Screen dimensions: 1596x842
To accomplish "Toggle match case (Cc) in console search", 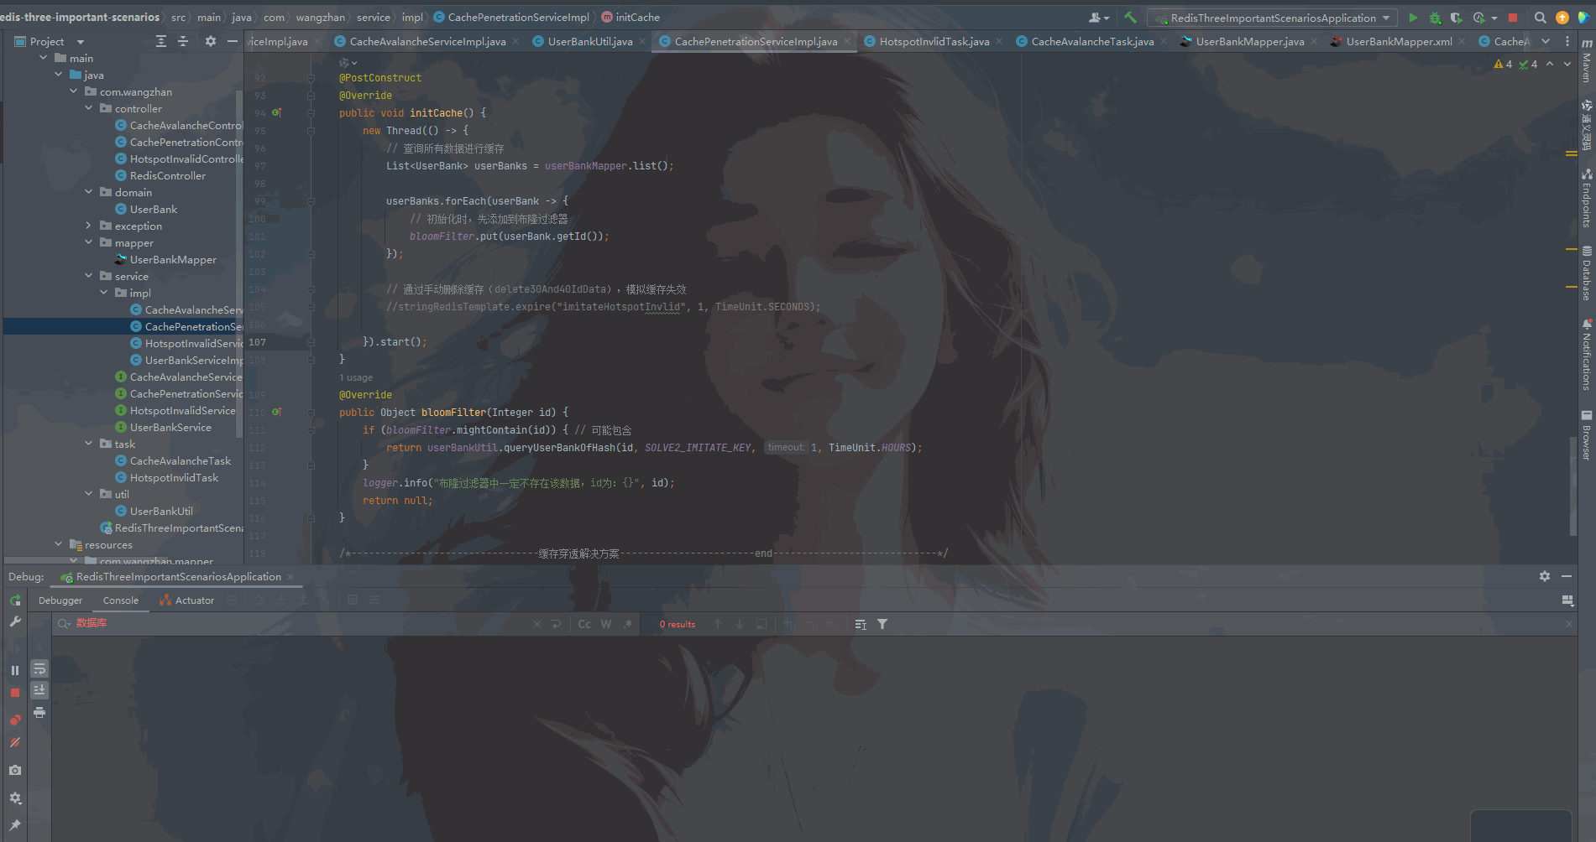I will click(584, 624).
